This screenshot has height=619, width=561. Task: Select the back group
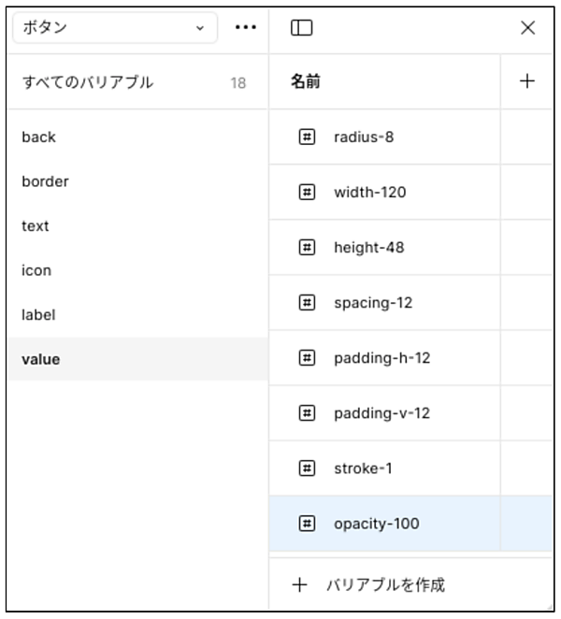click(39, 137)
